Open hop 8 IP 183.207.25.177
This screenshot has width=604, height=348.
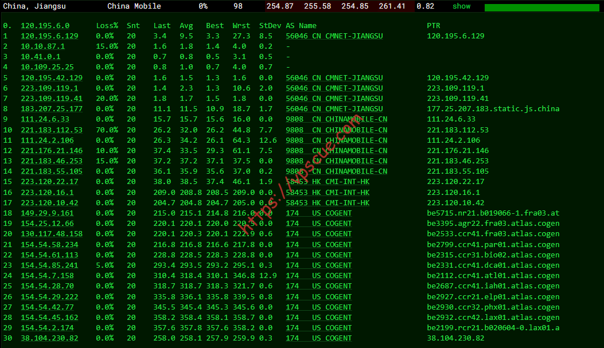click(x=52, y=109)
